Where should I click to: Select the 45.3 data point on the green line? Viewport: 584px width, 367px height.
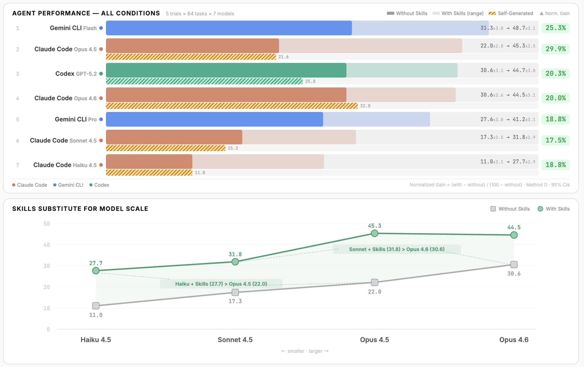tap(374, 233)
